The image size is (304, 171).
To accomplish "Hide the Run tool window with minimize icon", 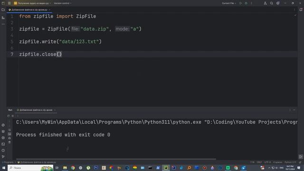I will tap(294, 110).
